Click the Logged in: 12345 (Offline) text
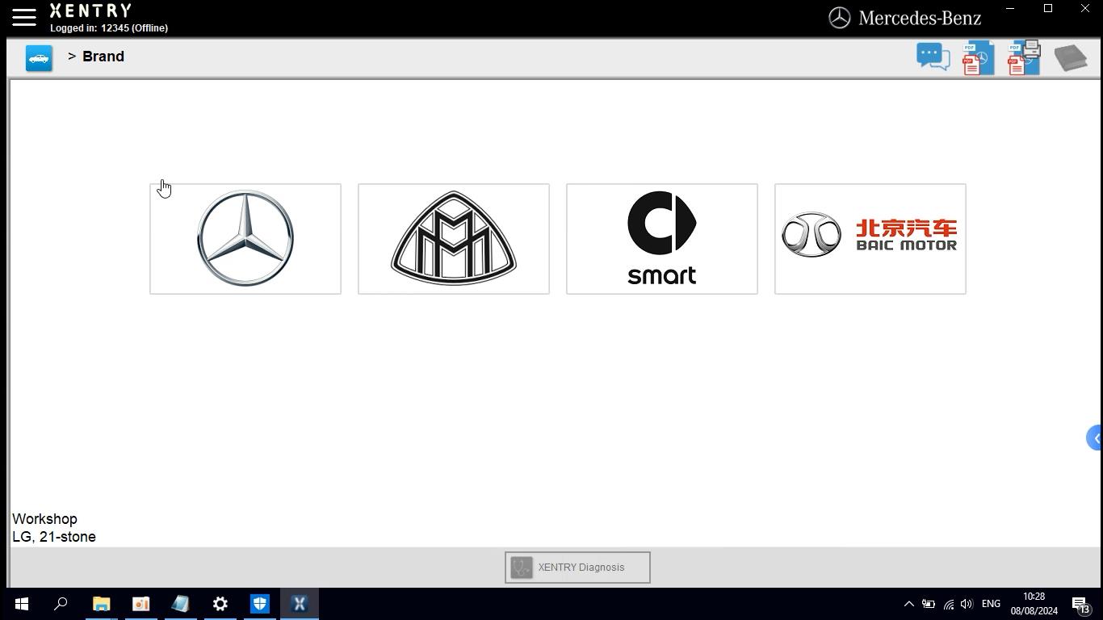The image size is (1103, 620). coord(109,28)
